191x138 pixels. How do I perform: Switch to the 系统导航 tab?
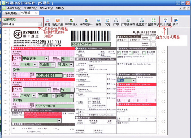[x=11, y=13]
